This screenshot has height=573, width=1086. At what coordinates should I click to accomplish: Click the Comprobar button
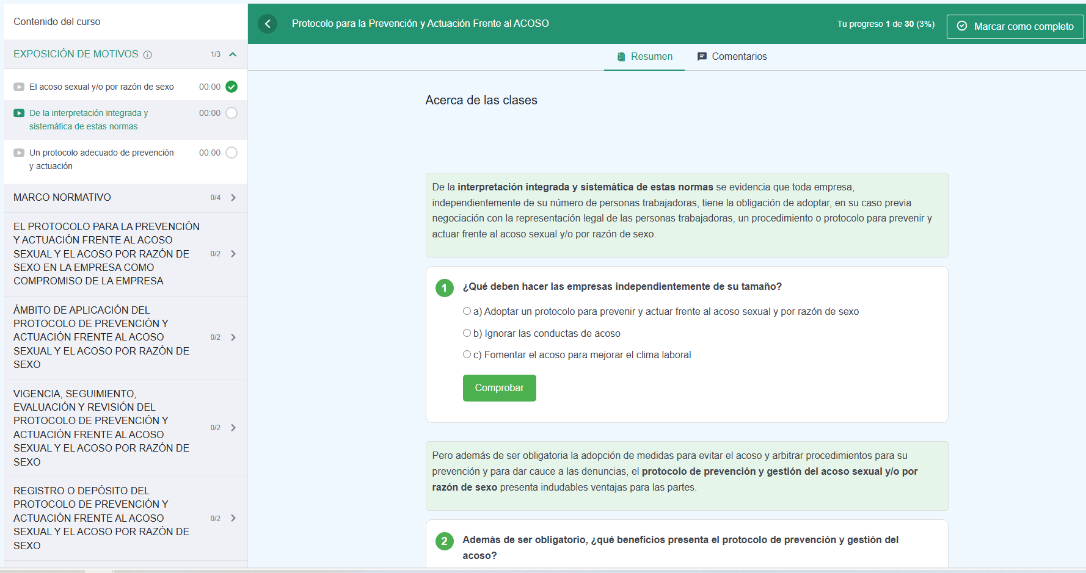pyautogui.click(x=500, y=388)
